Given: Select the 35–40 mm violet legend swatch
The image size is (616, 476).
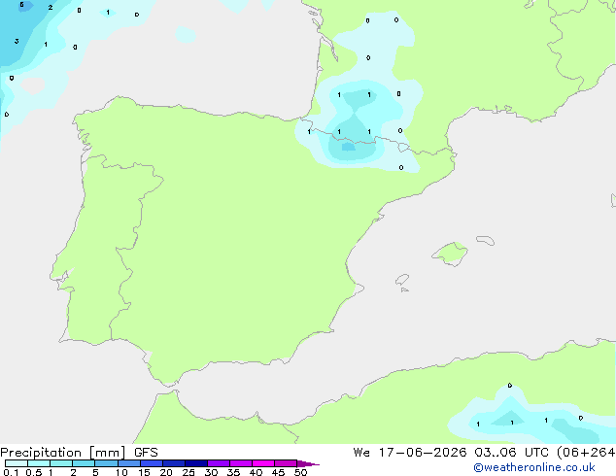Looking at the screenshot, I should click(x=241, y=463).
